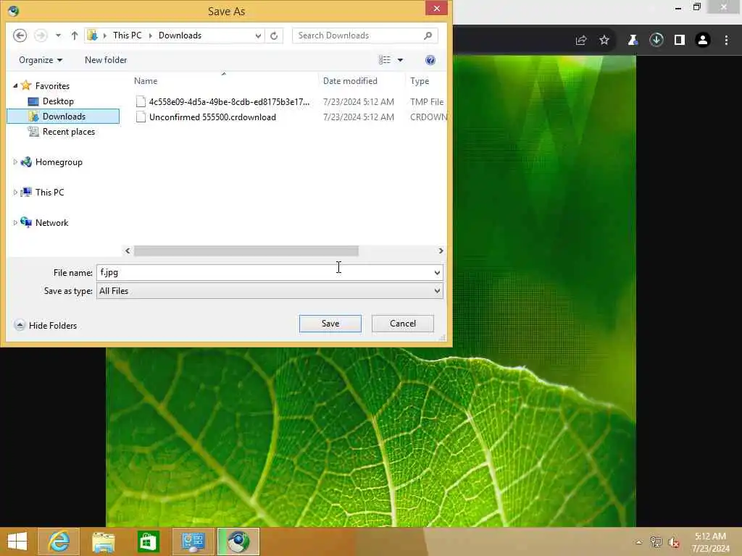Expand the This PC tree node
Screen dimensions: 742x556
(15, 192)
